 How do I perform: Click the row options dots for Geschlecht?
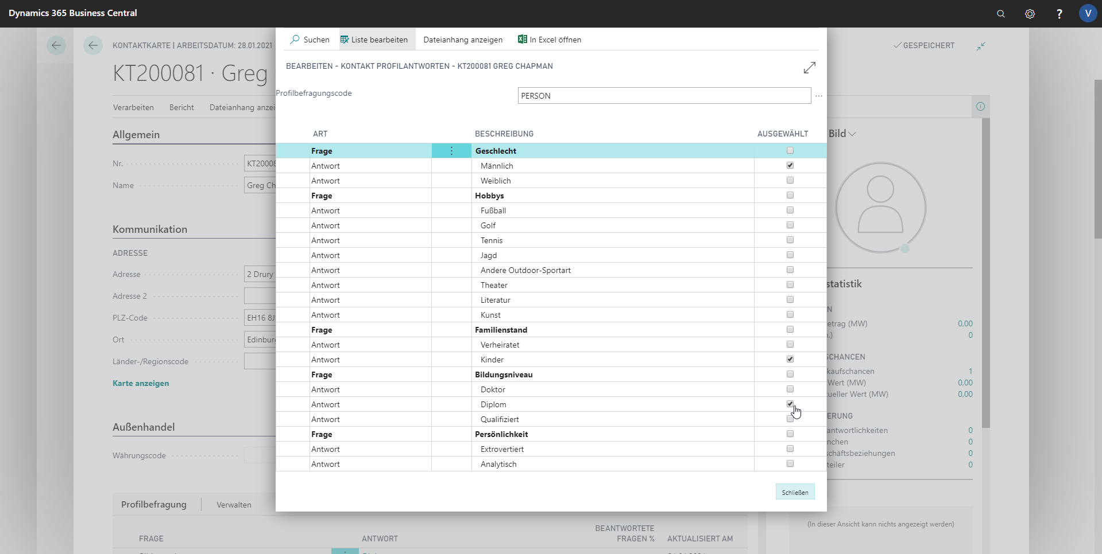coord(451,151)
